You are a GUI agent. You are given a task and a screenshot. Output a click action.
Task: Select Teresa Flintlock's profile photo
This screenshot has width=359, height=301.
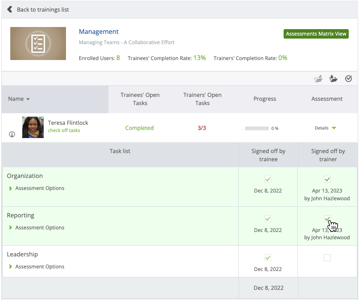point(33,127)
